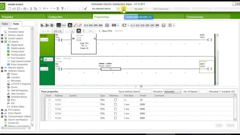
Task: Enable Retentive for %TM2
Action: 115,109
